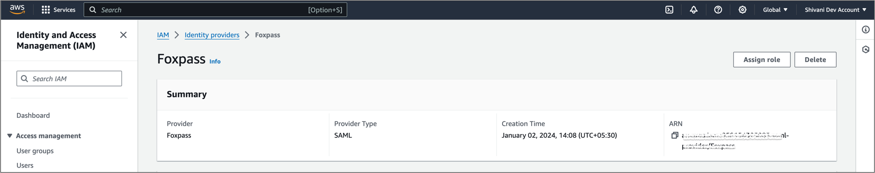
Task: Open the settings gear in the header
Action: pos(742,10)
